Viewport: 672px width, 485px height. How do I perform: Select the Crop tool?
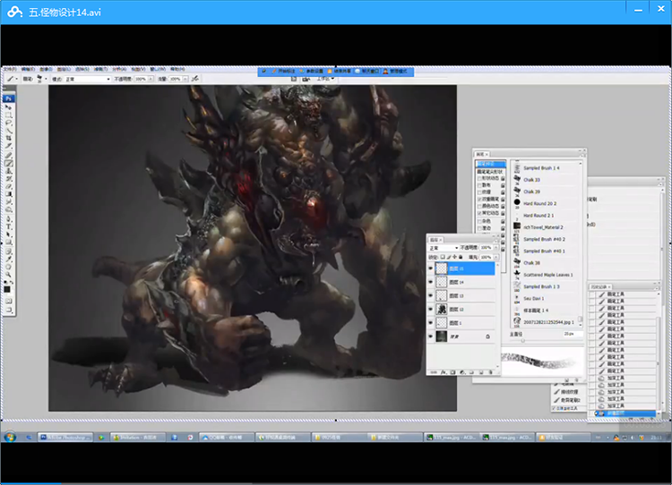point(9,139)
